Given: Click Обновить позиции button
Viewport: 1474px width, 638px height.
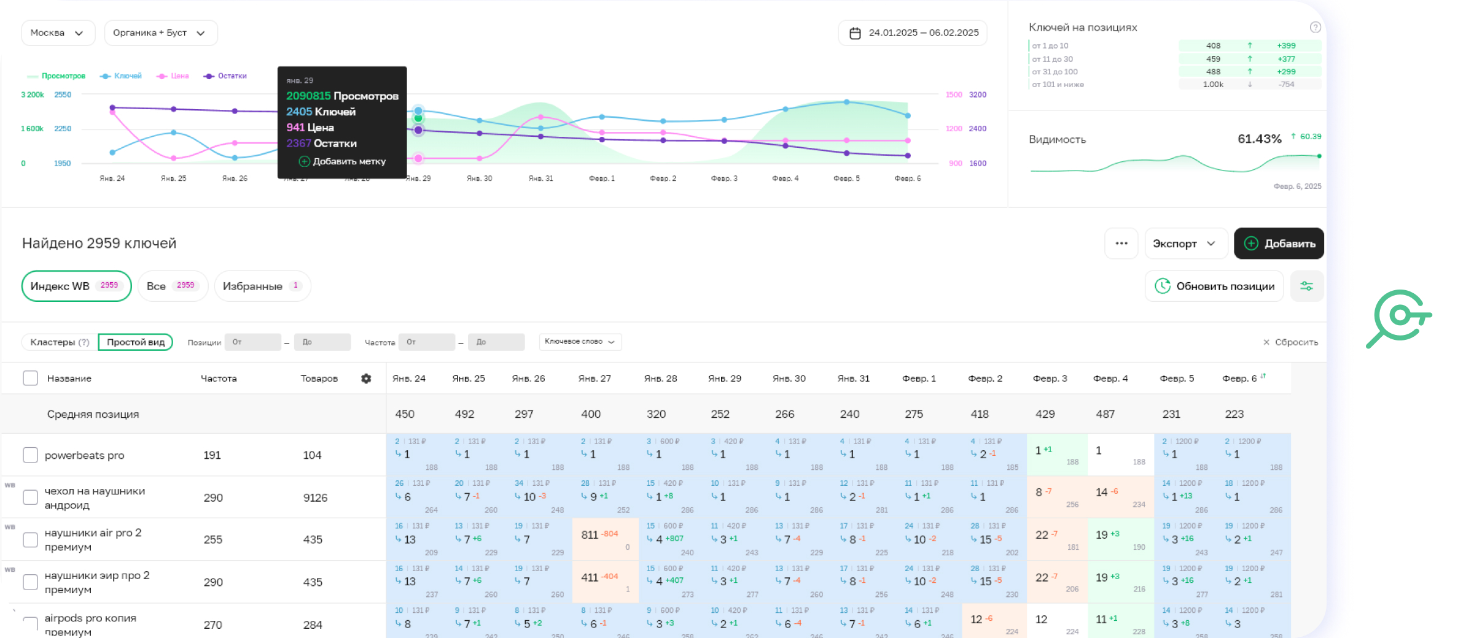Looking at the screenshot, I should point(1214,286).
